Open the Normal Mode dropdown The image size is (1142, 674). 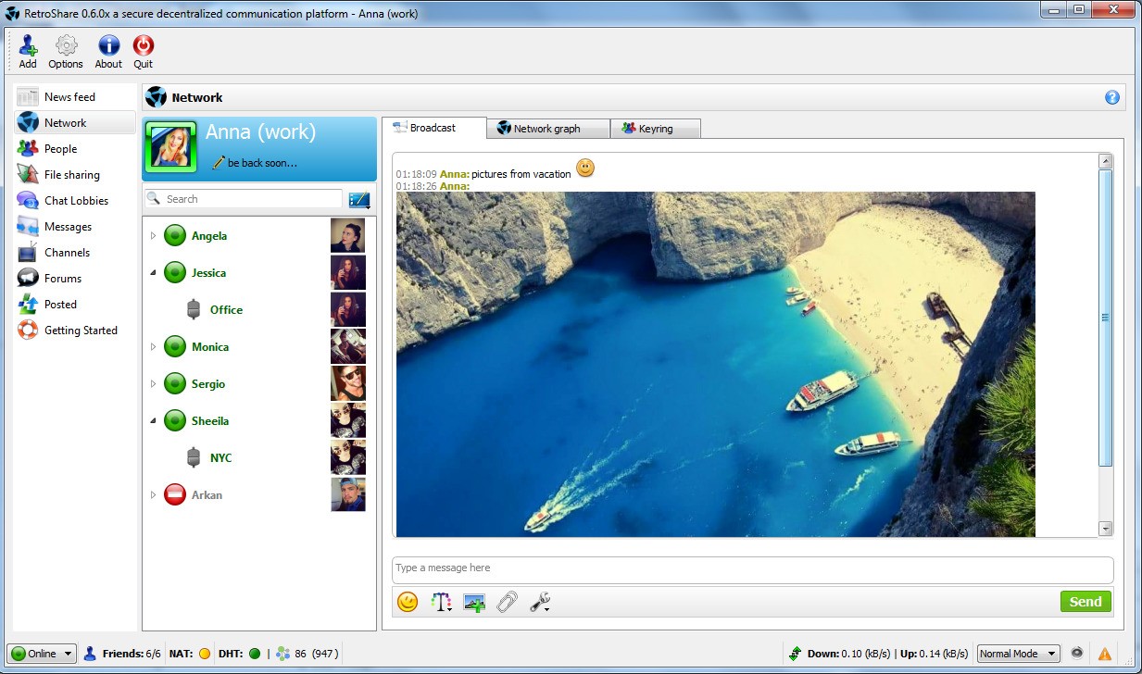pos(1018,654)
